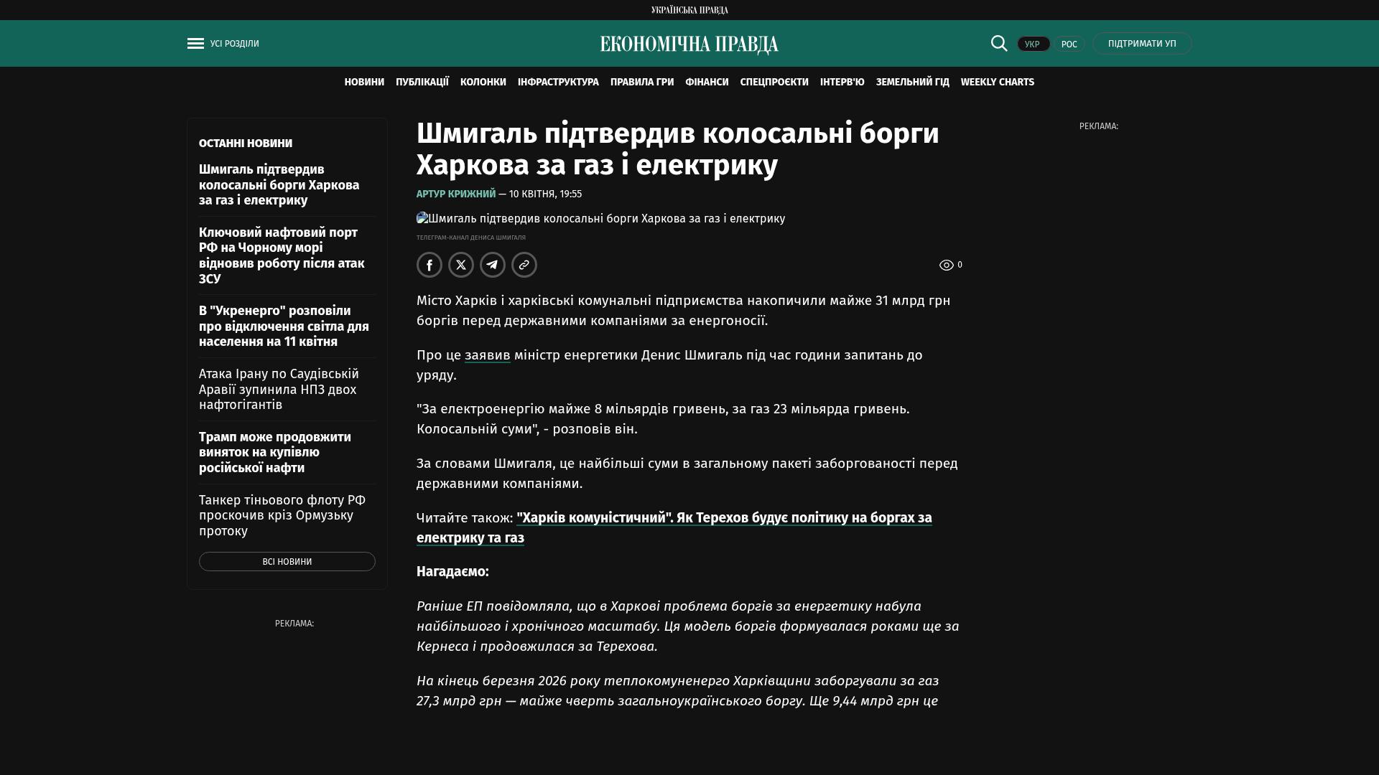Screen dimensions: 1379x775
Task: Switch language to УКР
Action: [x=1033, y=44]
